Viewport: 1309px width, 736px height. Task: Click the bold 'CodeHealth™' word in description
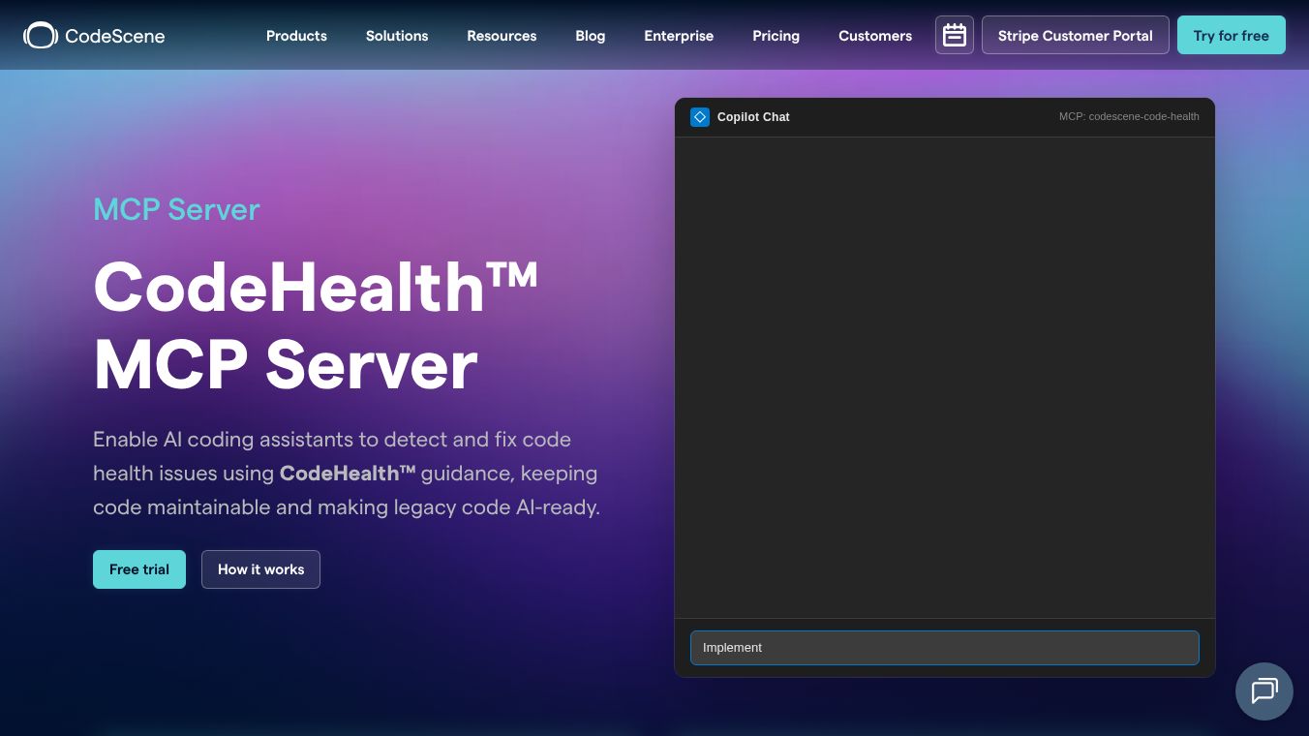pyautogui.click(x=348, y=474)
